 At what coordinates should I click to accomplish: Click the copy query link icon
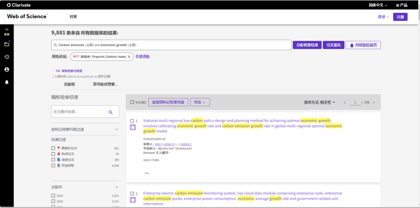pos(58,71)
